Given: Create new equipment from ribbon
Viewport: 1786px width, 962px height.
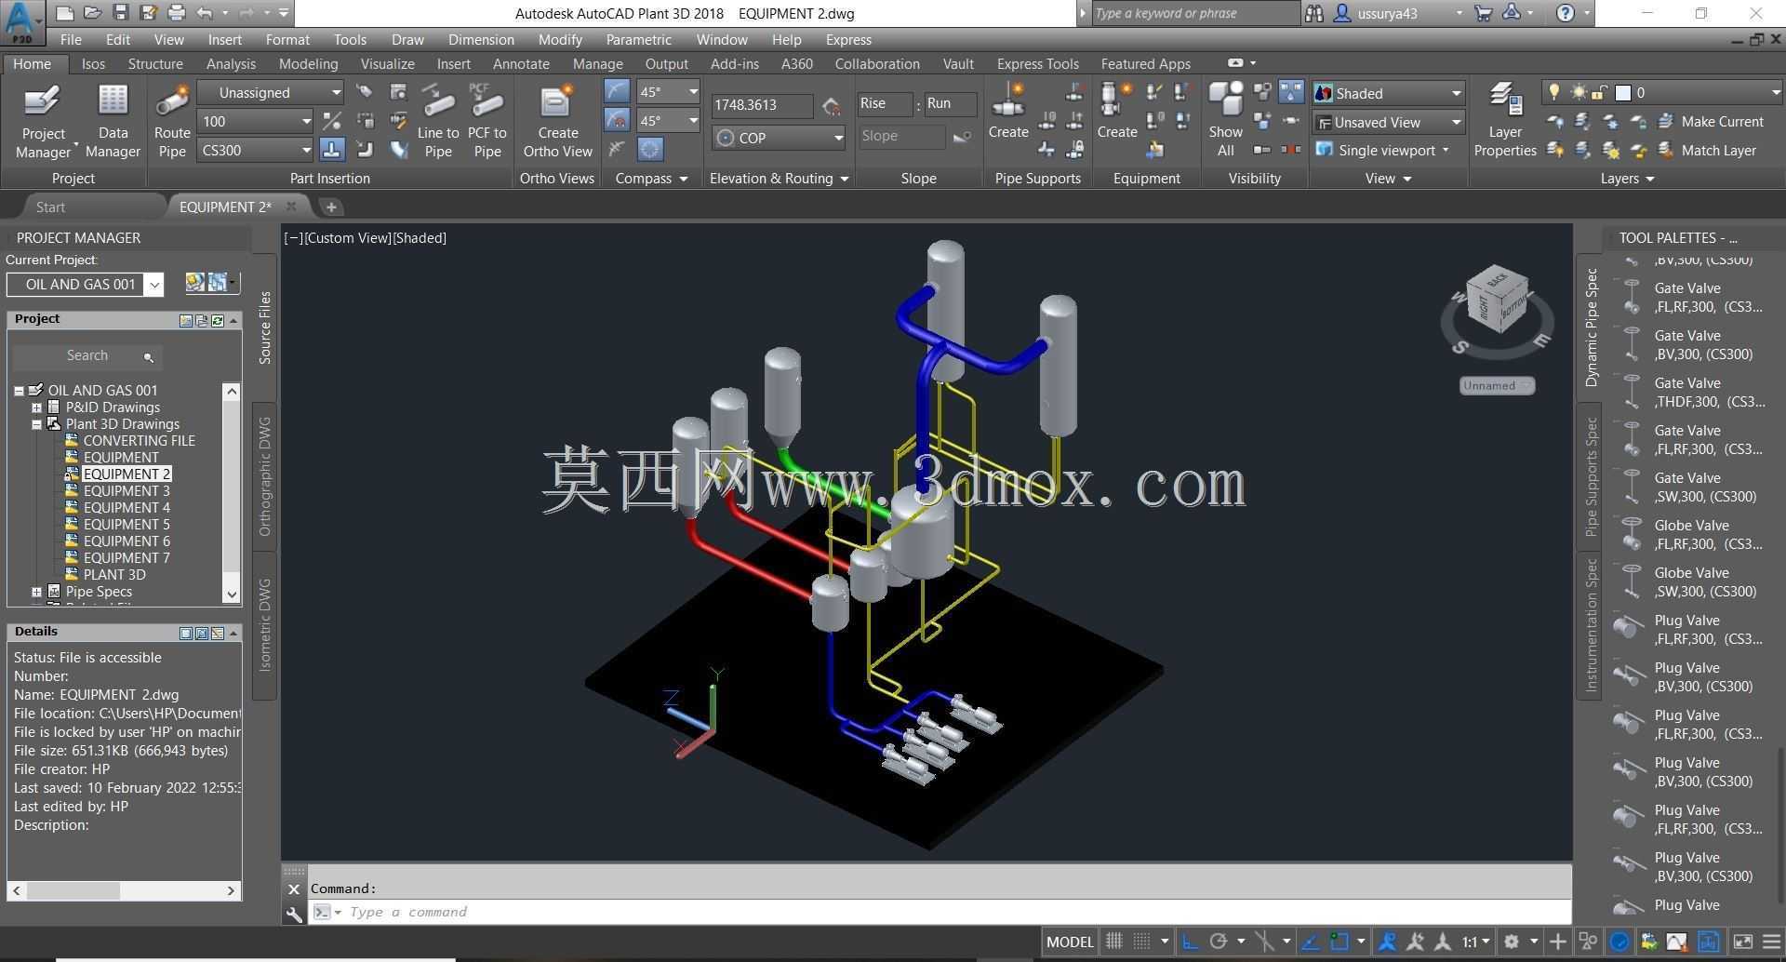Looking at the screenshot, I should (1116, 112).
